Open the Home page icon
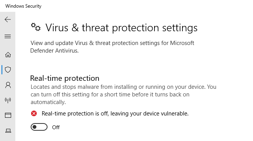The width and height of the screenshot is (253, 141). 8,55
